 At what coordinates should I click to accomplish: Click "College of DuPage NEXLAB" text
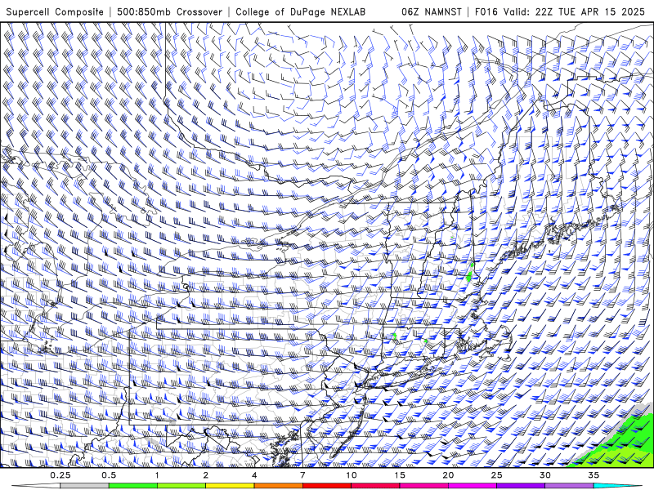click(300, 11)
